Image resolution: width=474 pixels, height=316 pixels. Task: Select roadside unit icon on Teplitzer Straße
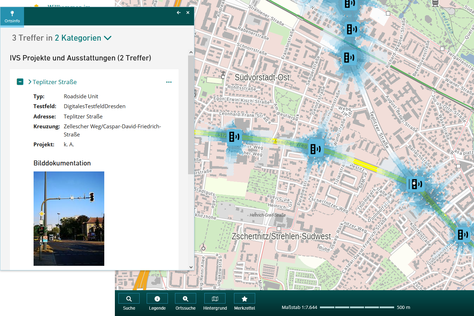click(x=415, y=184)
